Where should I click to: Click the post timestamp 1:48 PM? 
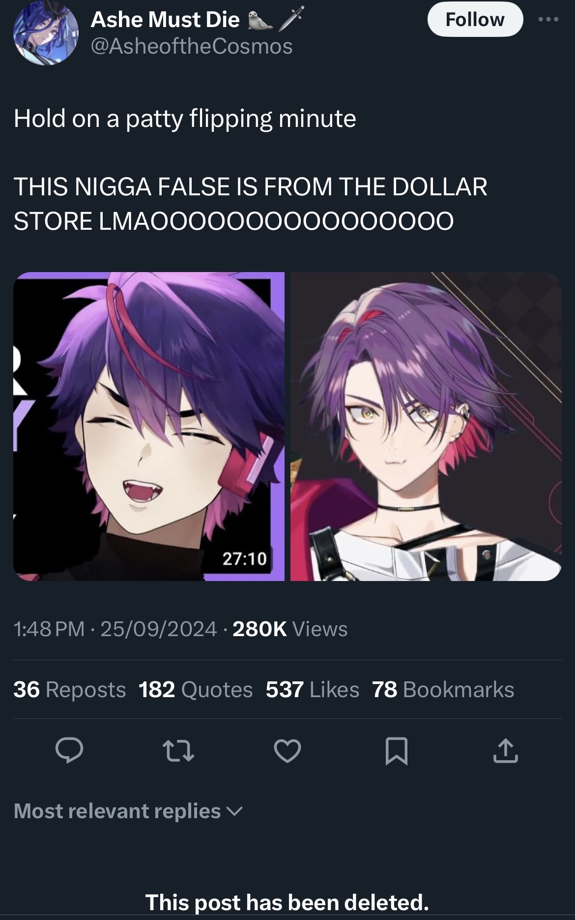(49, 629)
